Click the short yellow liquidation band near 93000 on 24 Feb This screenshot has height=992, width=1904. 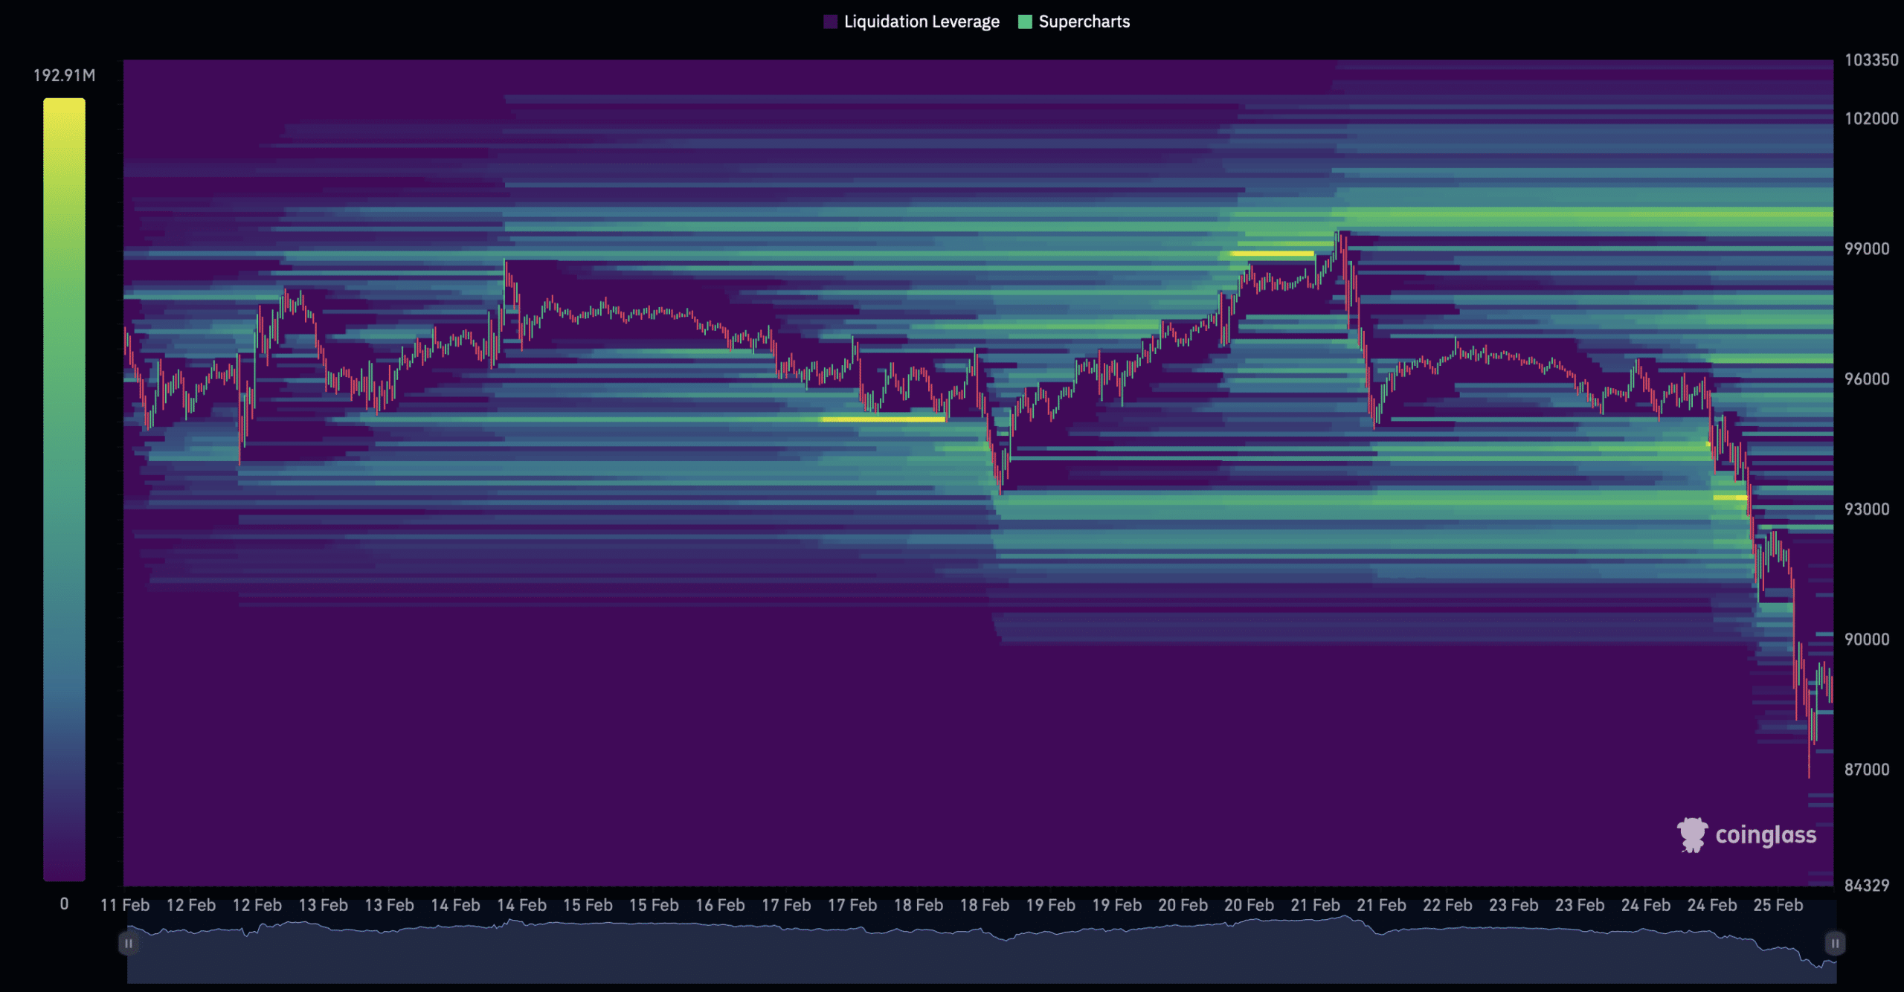tap(1730, 497)
